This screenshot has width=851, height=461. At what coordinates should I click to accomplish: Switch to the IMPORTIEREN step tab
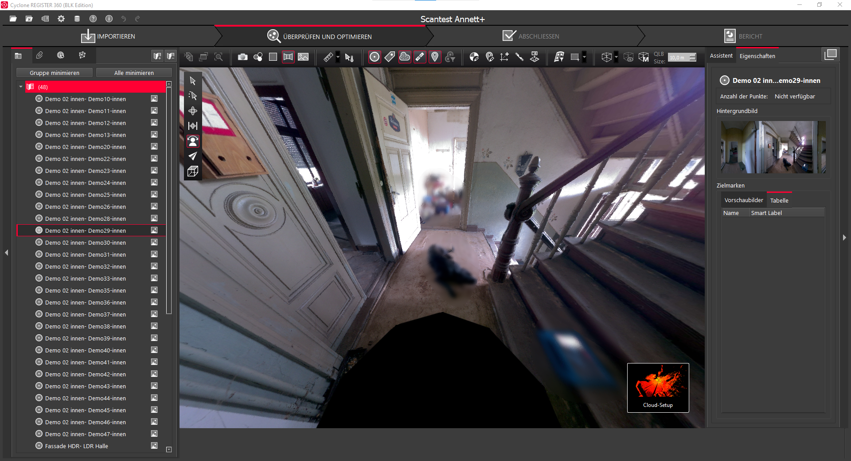pos(108,36)
